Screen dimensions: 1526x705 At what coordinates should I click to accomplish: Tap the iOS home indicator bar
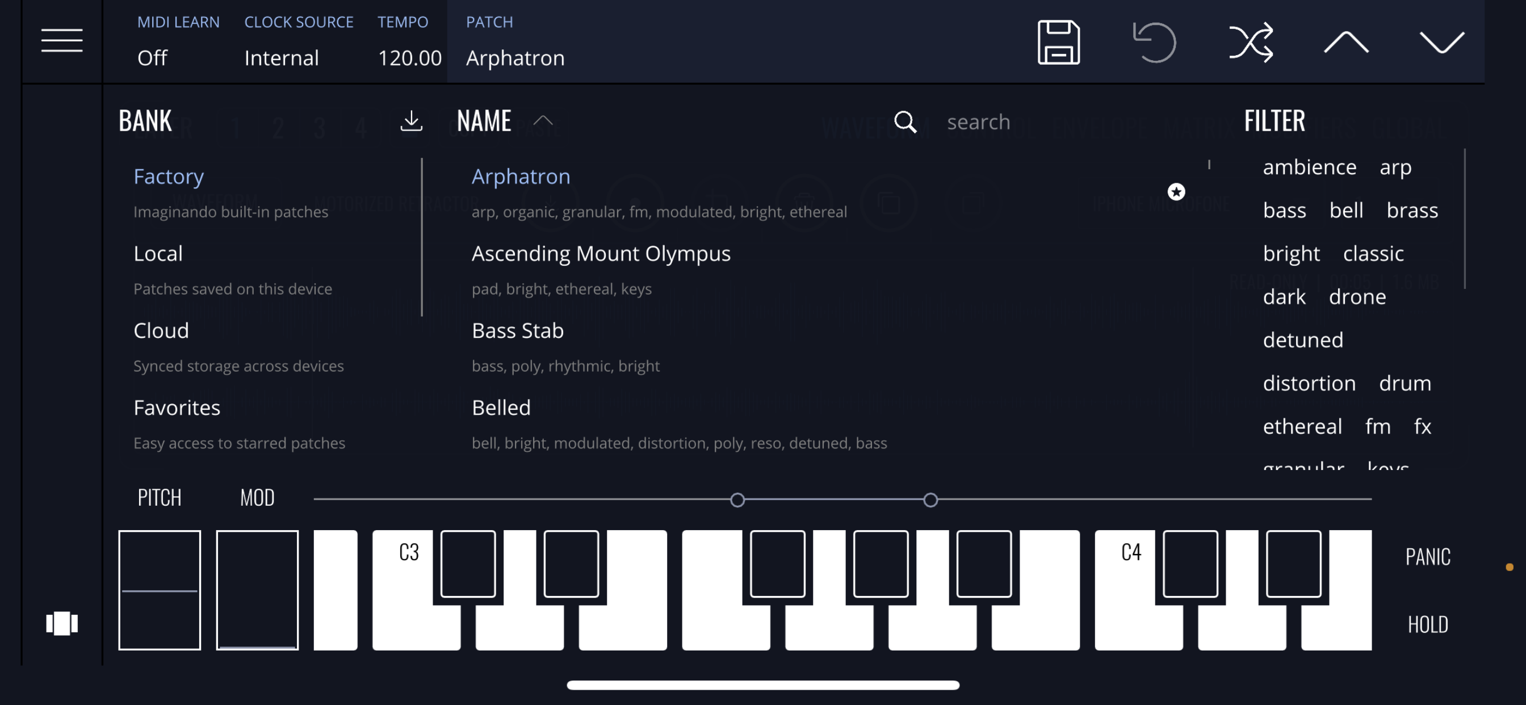[x=763, y=685]
